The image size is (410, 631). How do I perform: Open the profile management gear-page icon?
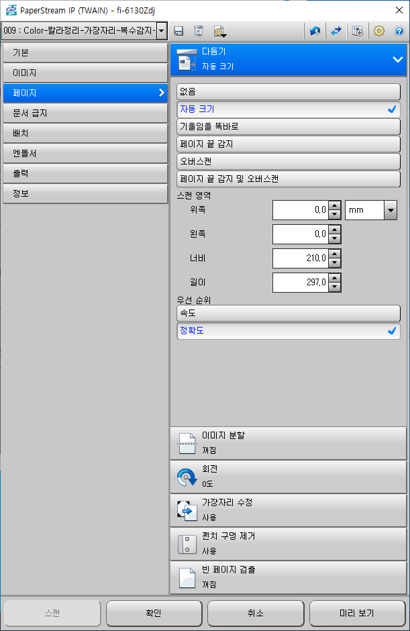219,31
